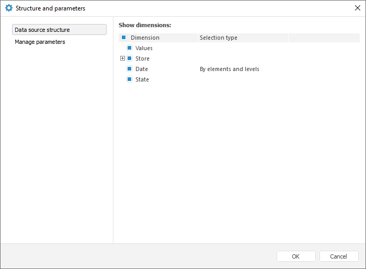This screenshot has width=366, height=269.
Task: Open the 'By elements and levels' selection type
Action: (230, 69)
